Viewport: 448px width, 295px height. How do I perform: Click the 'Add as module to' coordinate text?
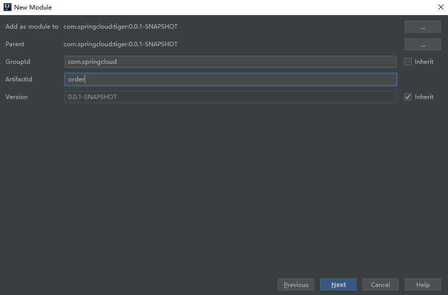click(x=120, y=26)
